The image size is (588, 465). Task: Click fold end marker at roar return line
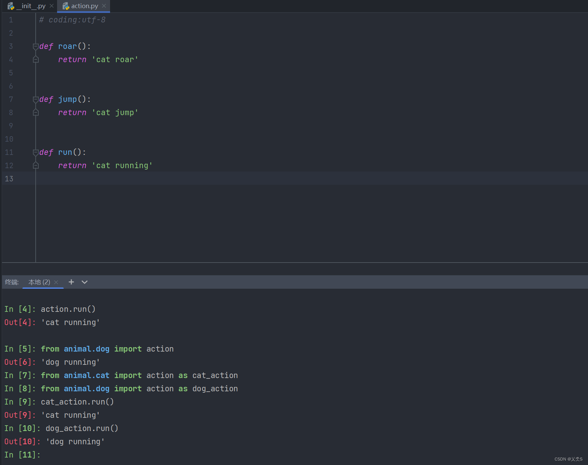tap(36, 59)
